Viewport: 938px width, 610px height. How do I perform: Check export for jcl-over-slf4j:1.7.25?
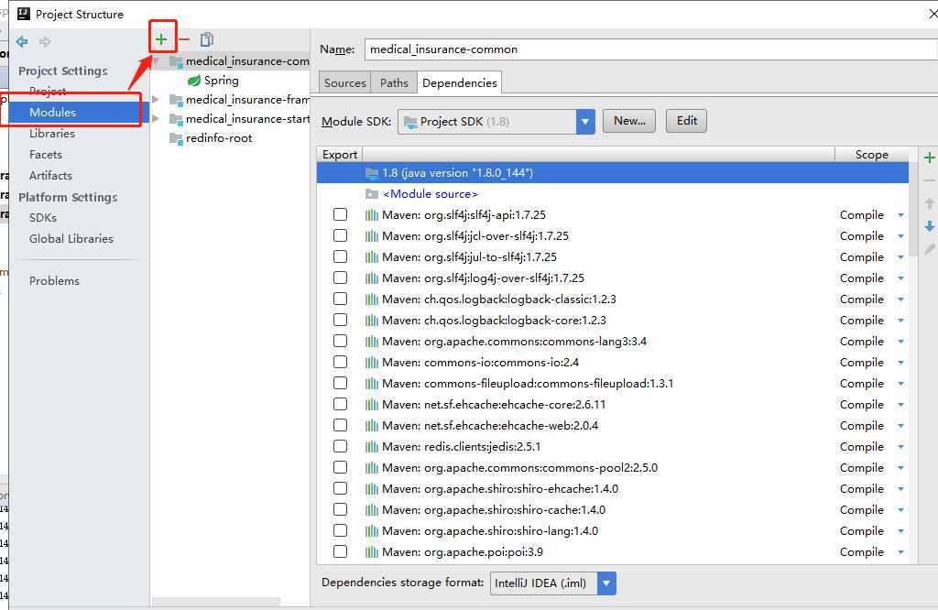tap(341, 235)
